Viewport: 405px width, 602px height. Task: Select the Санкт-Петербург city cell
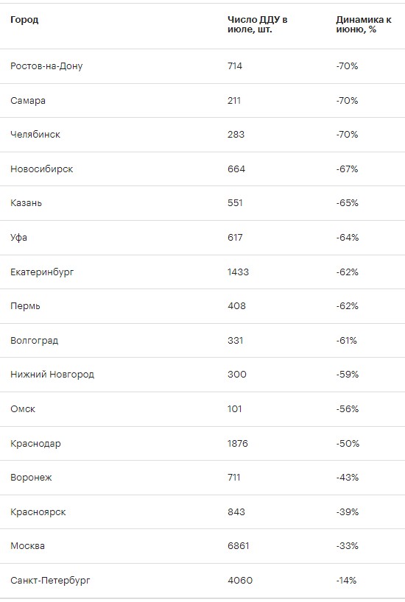point(50,580)
